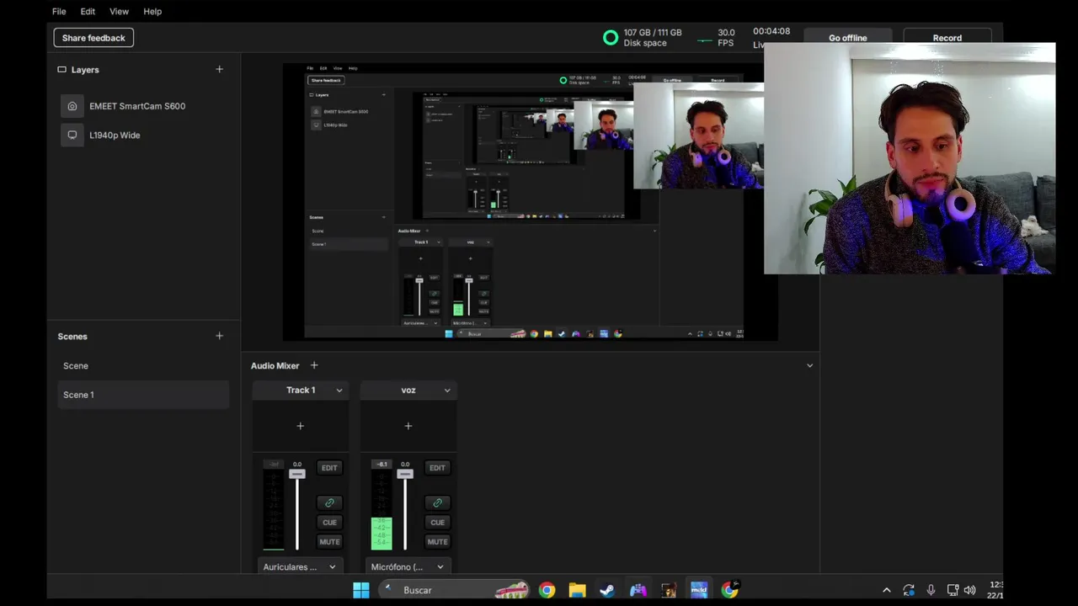The image size is (1078, 606).
Task: Open the View menu
Action: pos(119,11)
